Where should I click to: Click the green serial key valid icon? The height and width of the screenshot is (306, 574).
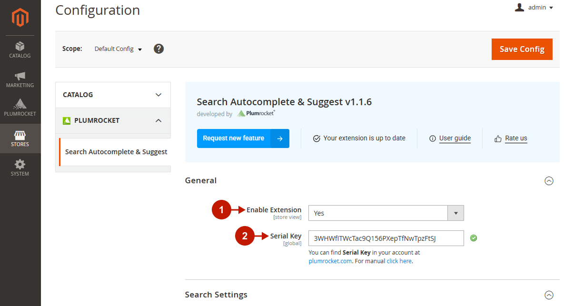coord(474,238)
